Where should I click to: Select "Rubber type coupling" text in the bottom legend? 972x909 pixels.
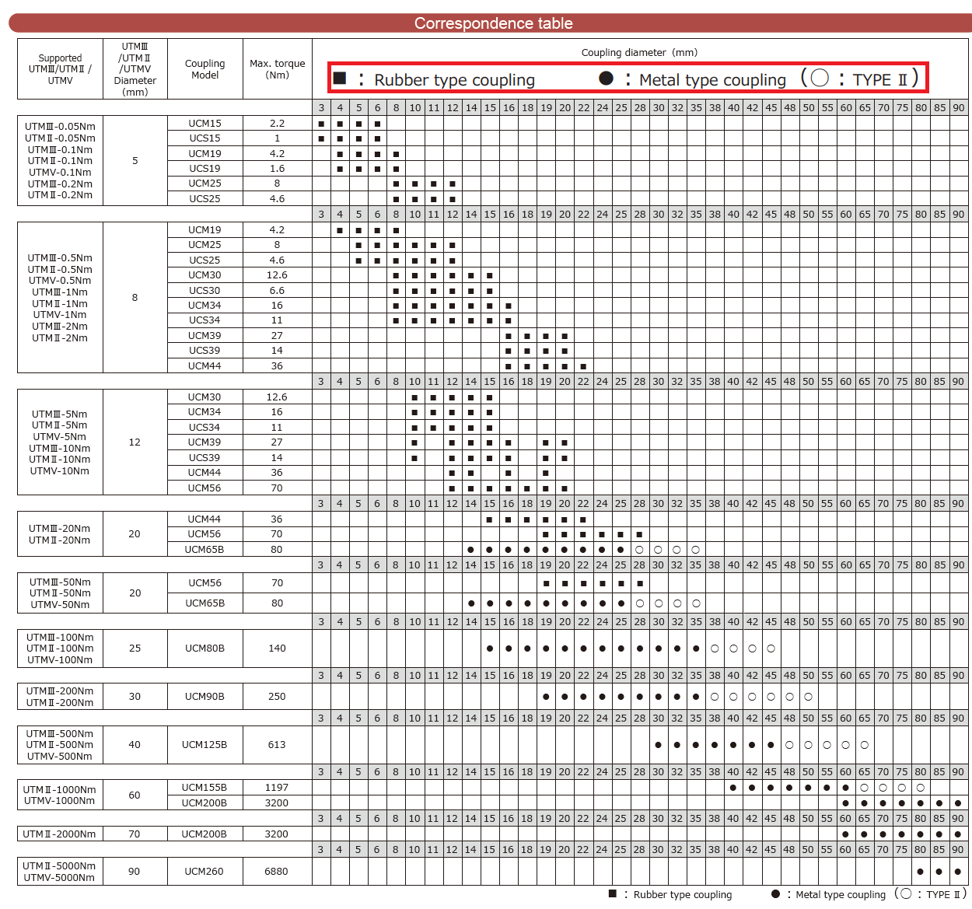[x=683, y=895]
